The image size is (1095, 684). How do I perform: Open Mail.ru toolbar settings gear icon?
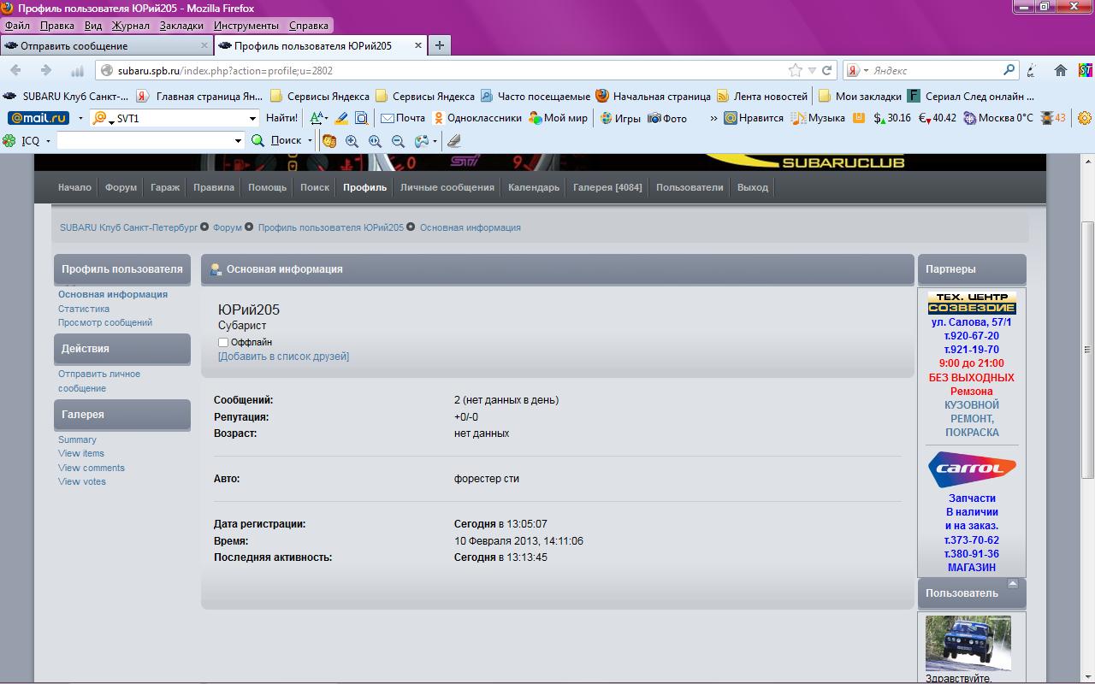pyautogui.click(x=1085, y=118)
